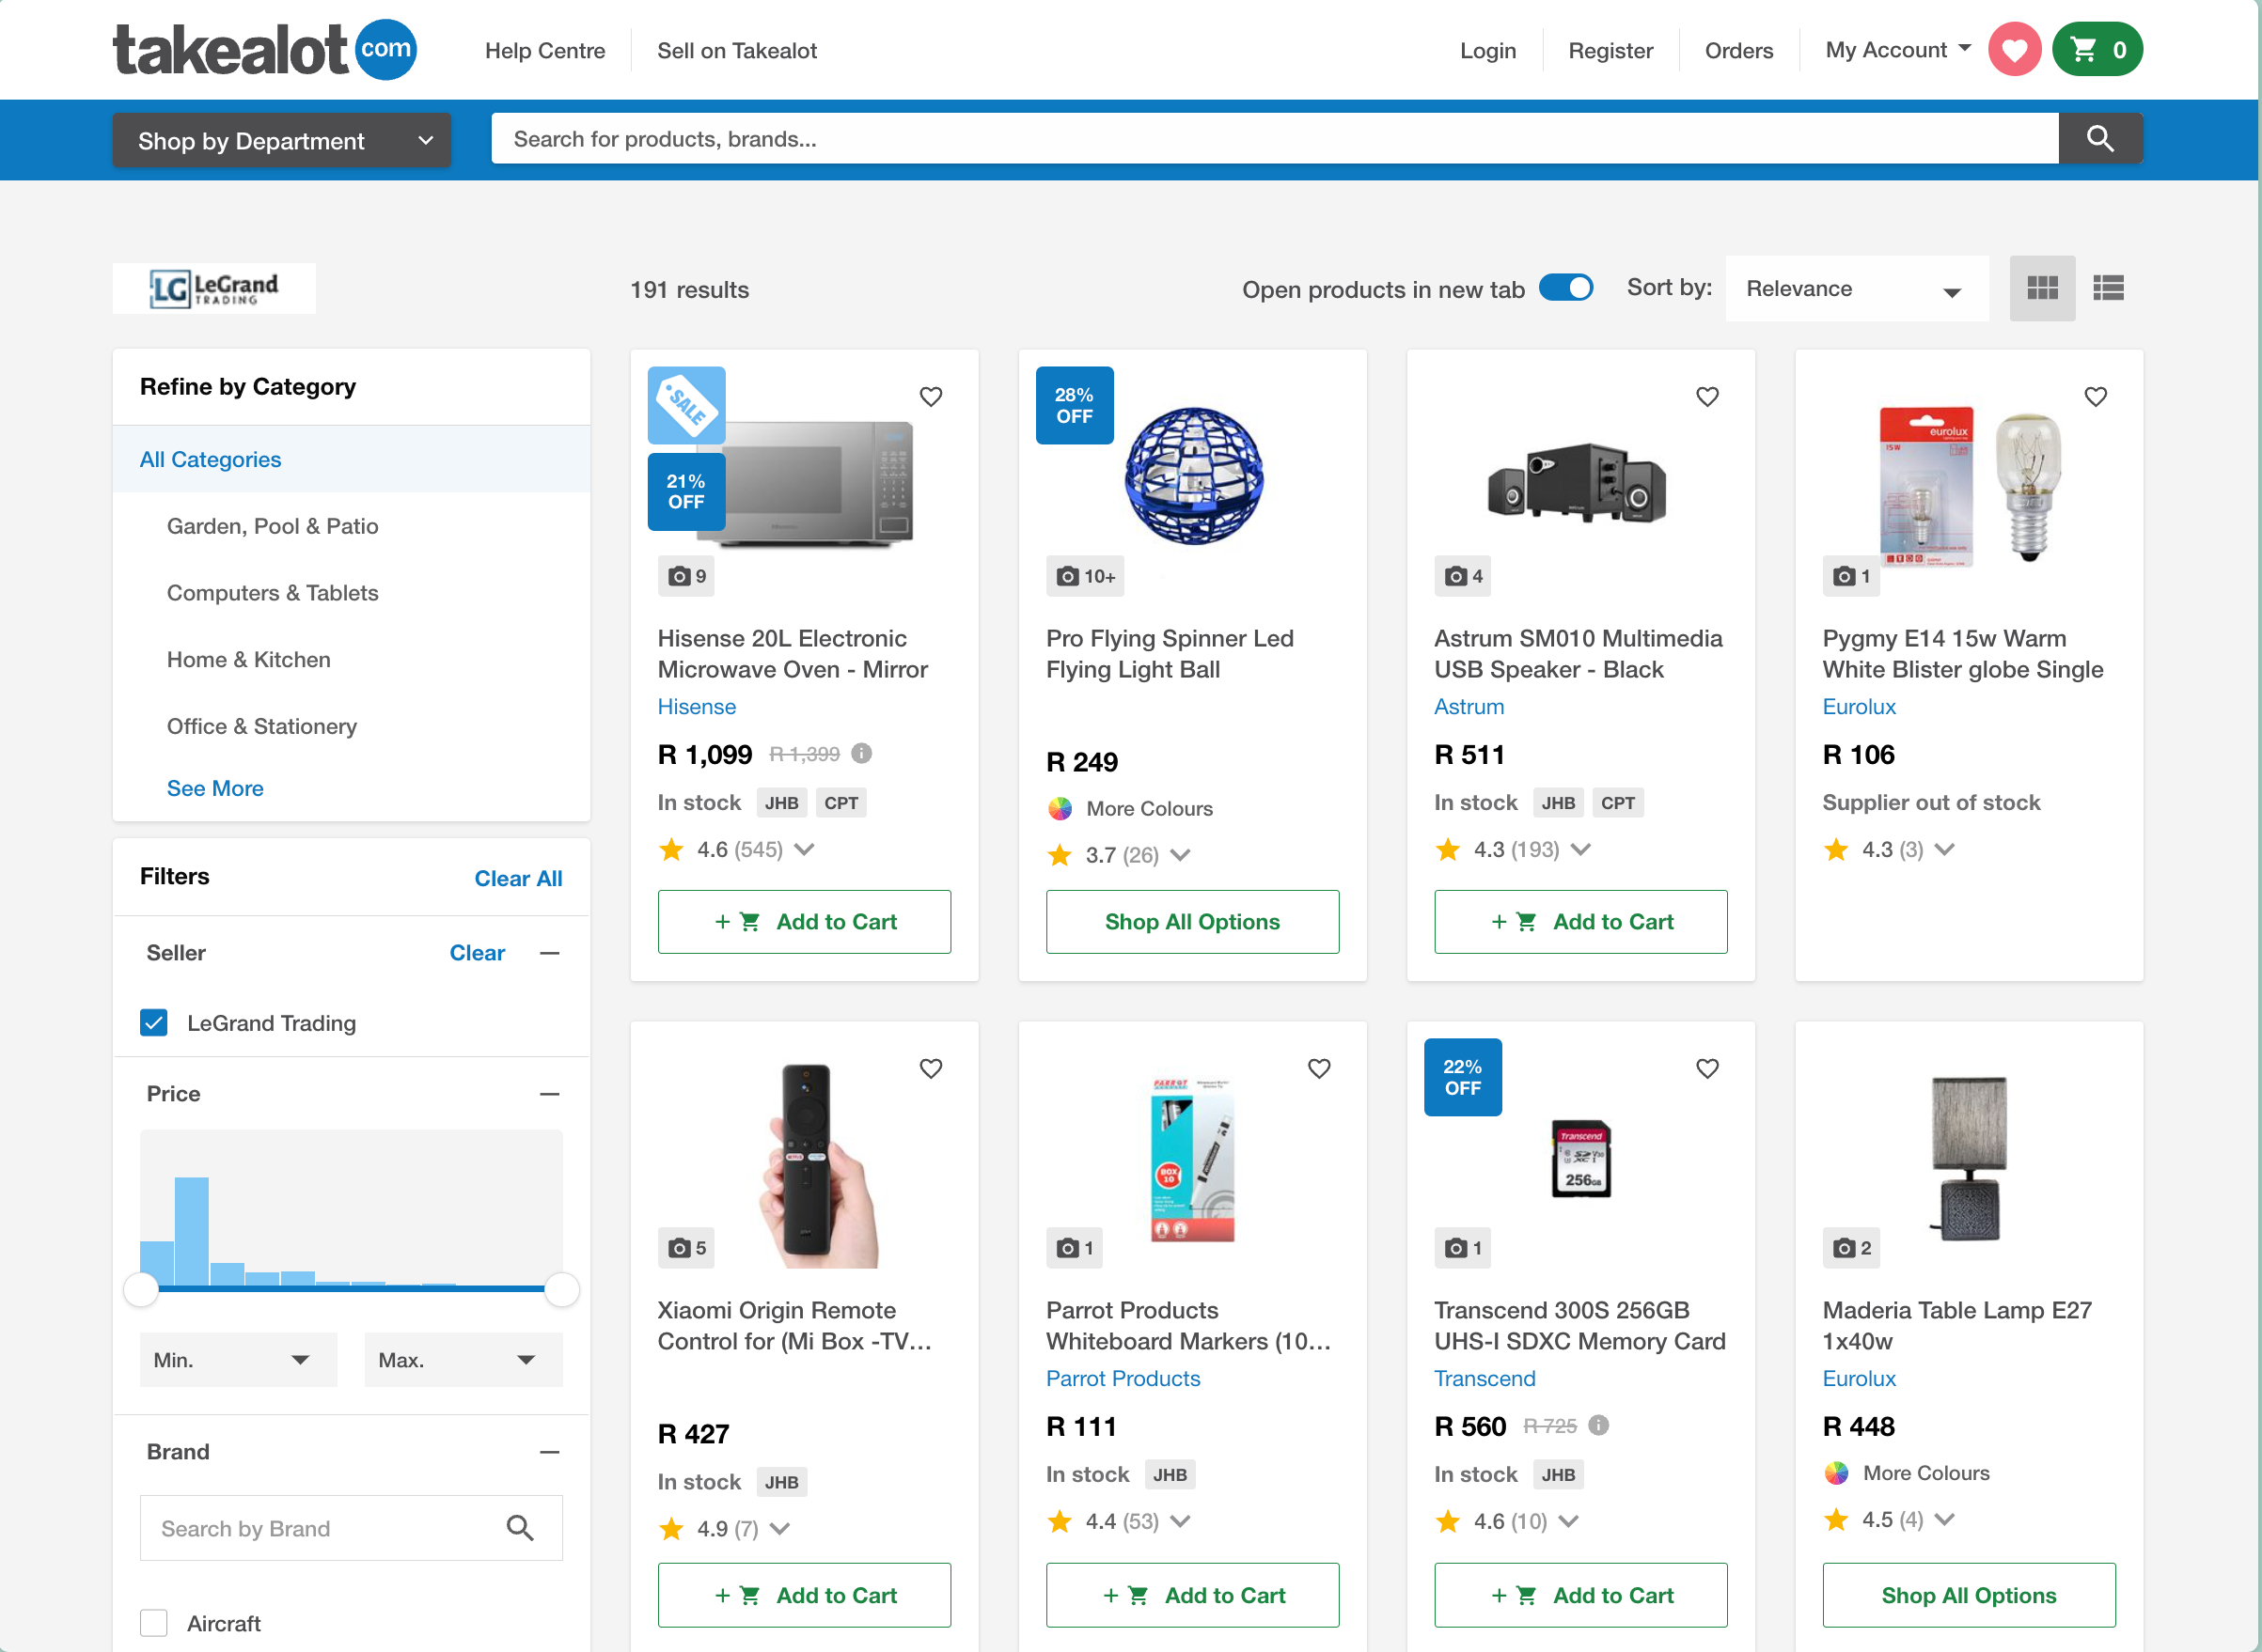Add Hisense Microwave to wishlist
2262x1652 pixels.
(x=931, y=397)
